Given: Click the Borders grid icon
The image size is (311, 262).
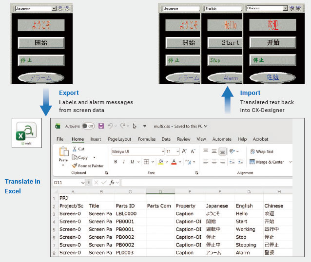Looking at the screenshot, I should [146, 162].
